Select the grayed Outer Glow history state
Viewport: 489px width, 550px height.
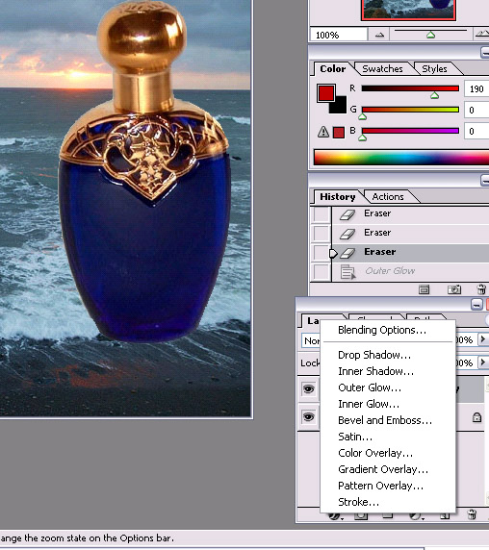[410, 271]
